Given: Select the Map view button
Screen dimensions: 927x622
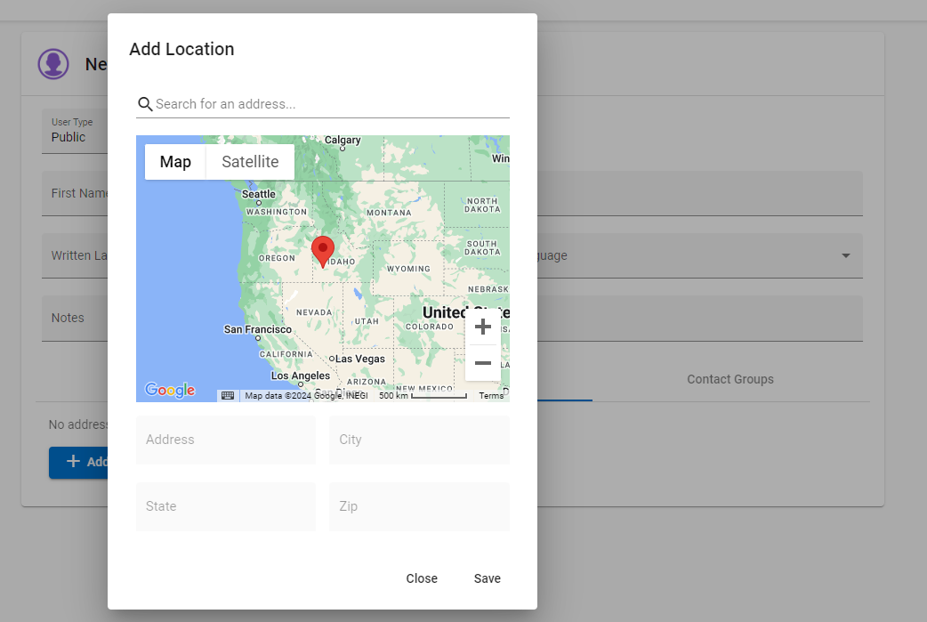Looking at the screenshot, I should pos(175,162).
